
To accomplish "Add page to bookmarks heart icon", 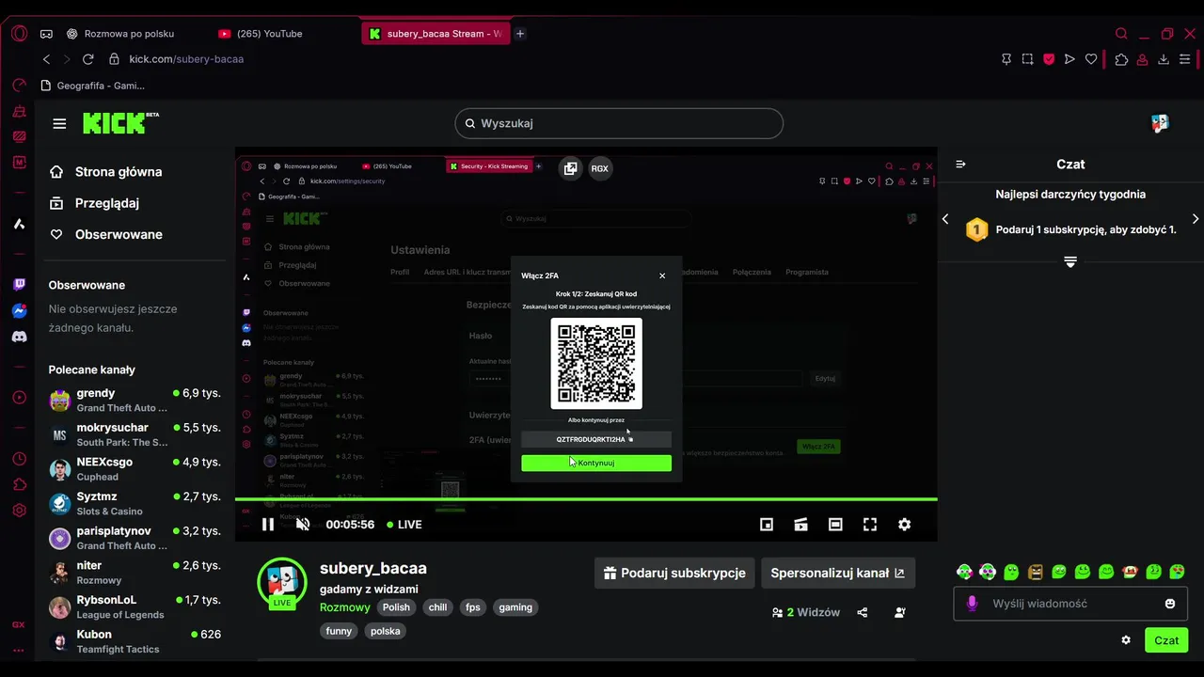I will pos(1091,59).
